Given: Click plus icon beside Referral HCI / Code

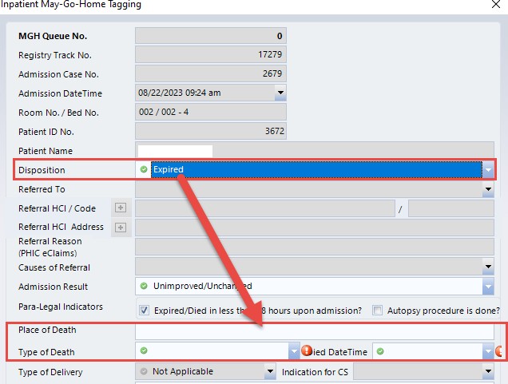Looking at the screenshot, I should pyautogui.click(x=121, y=208).
